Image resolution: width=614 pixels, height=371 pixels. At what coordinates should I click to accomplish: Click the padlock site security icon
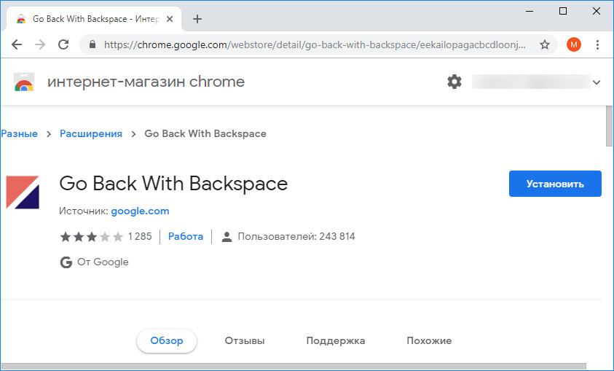[x=93, y=44]
